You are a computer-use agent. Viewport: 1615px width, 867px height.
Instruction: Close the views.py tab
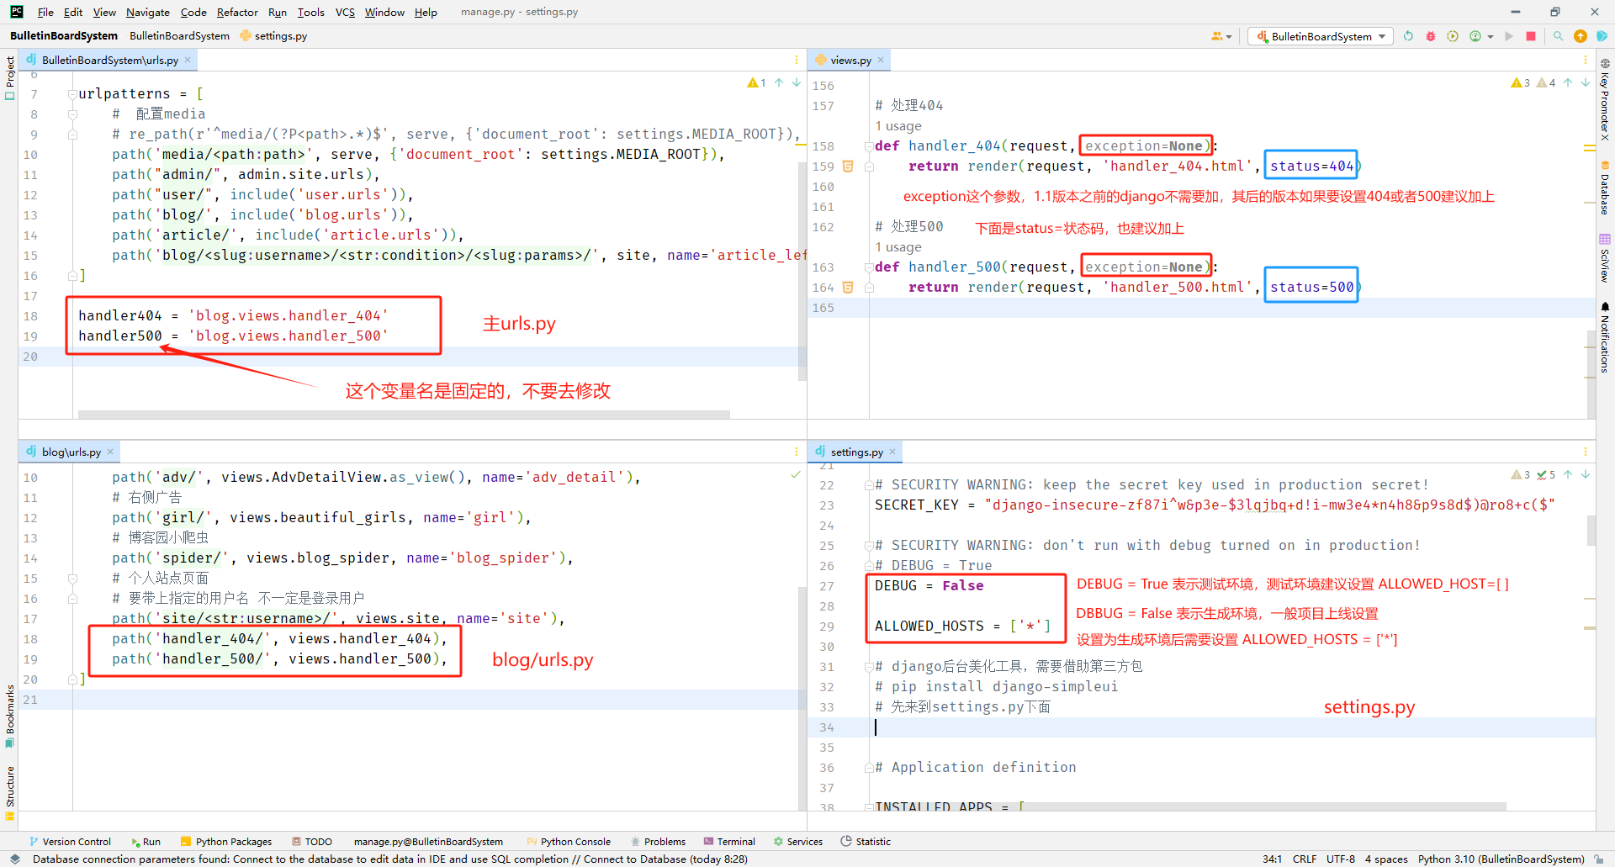click(881, 60)
